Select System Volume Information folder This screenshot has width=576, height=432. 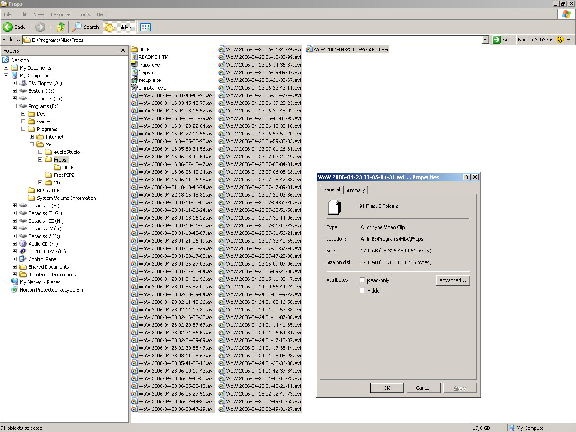(x=66, y=198)
